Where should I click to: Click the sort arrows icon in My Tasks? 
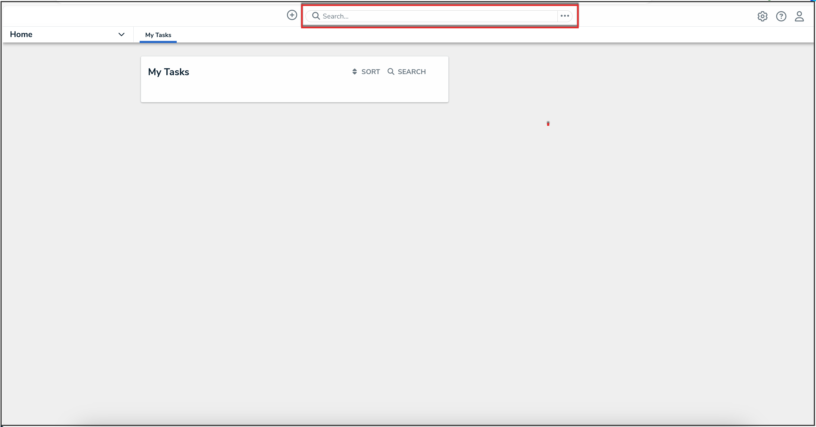[355, 71]
